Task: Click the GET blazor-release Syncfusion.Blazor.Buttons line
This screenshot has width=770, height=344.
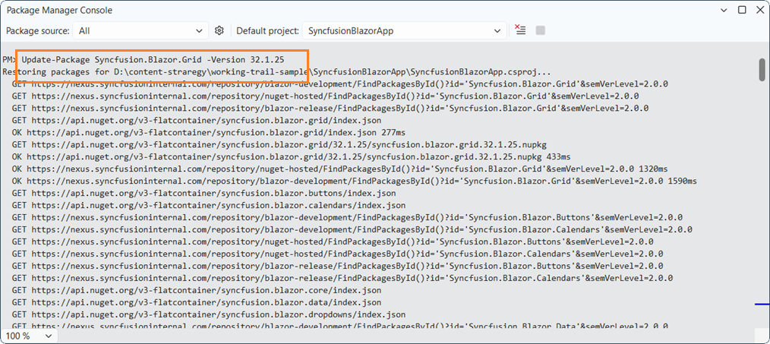Action: click(x=337, y=266)
